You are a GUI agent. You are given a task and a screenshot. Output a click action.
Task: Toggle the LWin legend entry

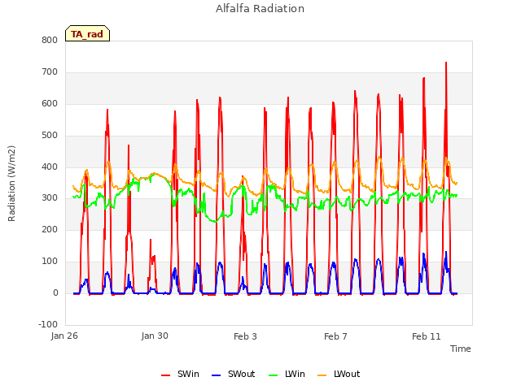[287, 374]
